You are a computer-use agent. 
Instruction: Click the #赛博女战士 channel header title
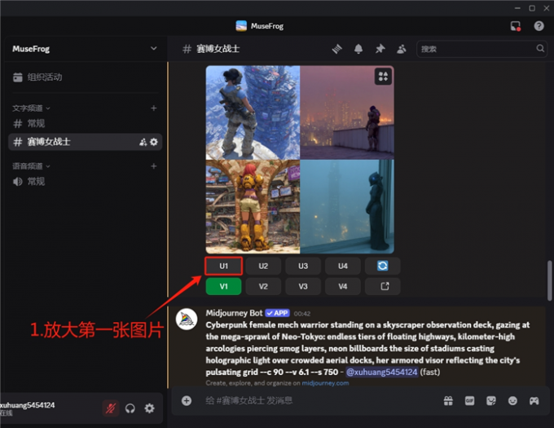pyautogui.click(x=218, y=49)
